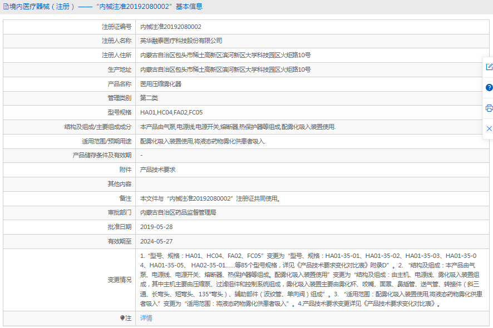Click the 型号规格 row label
This screenshot has height=328, width=493.
click(x=120, y=112)
